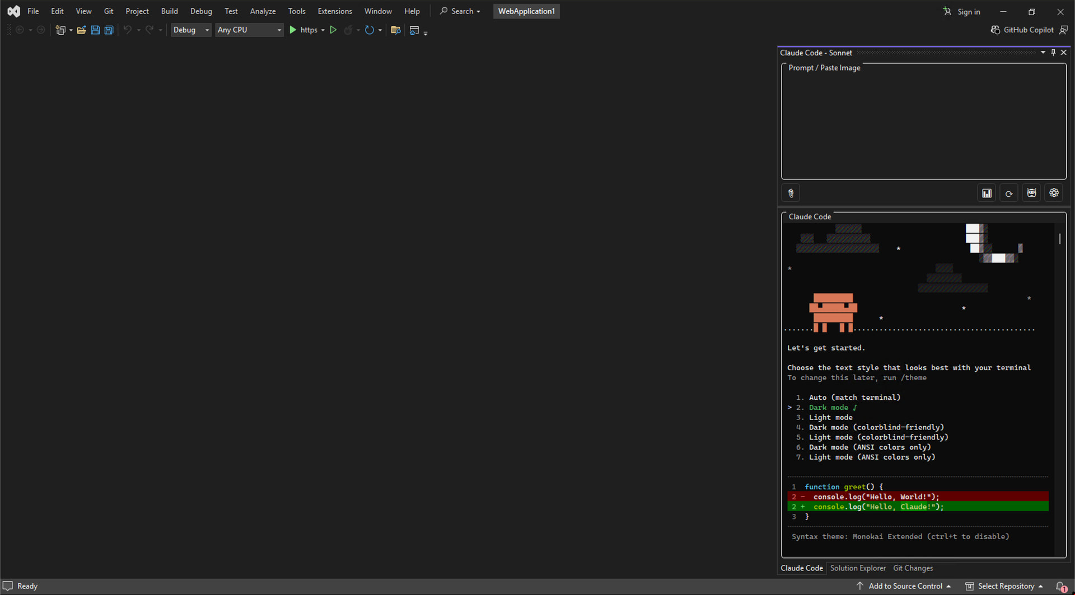Image resolution: width=1075 pixels, height=595 pixels.
Task: Expand the Add to Source Control menu
Action: [904, 586]
